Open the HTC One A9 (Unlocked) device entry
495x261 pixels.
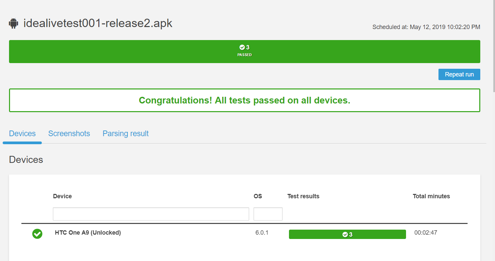click(x=88, y=232)
